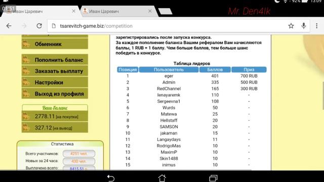The image size is (324, 182).
Task: Click the Таблица лидеров heading
Action: point(191,64)
